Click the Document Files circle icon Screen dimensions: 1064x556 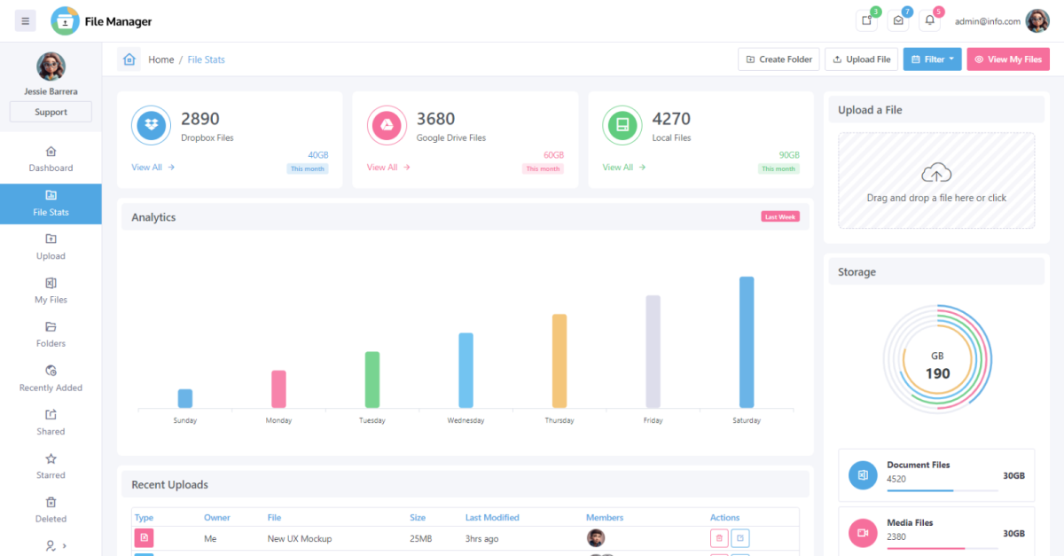pyautogui.click(x=862, y=475)
